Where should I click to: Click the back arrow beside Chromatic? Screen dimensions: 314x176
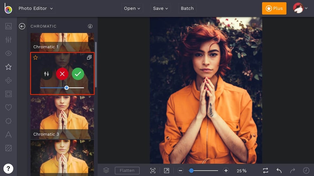22,26
